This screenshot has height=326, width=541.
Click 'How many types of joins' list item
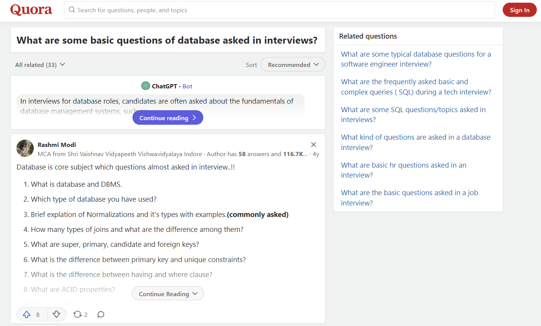[x=137, y=230]
